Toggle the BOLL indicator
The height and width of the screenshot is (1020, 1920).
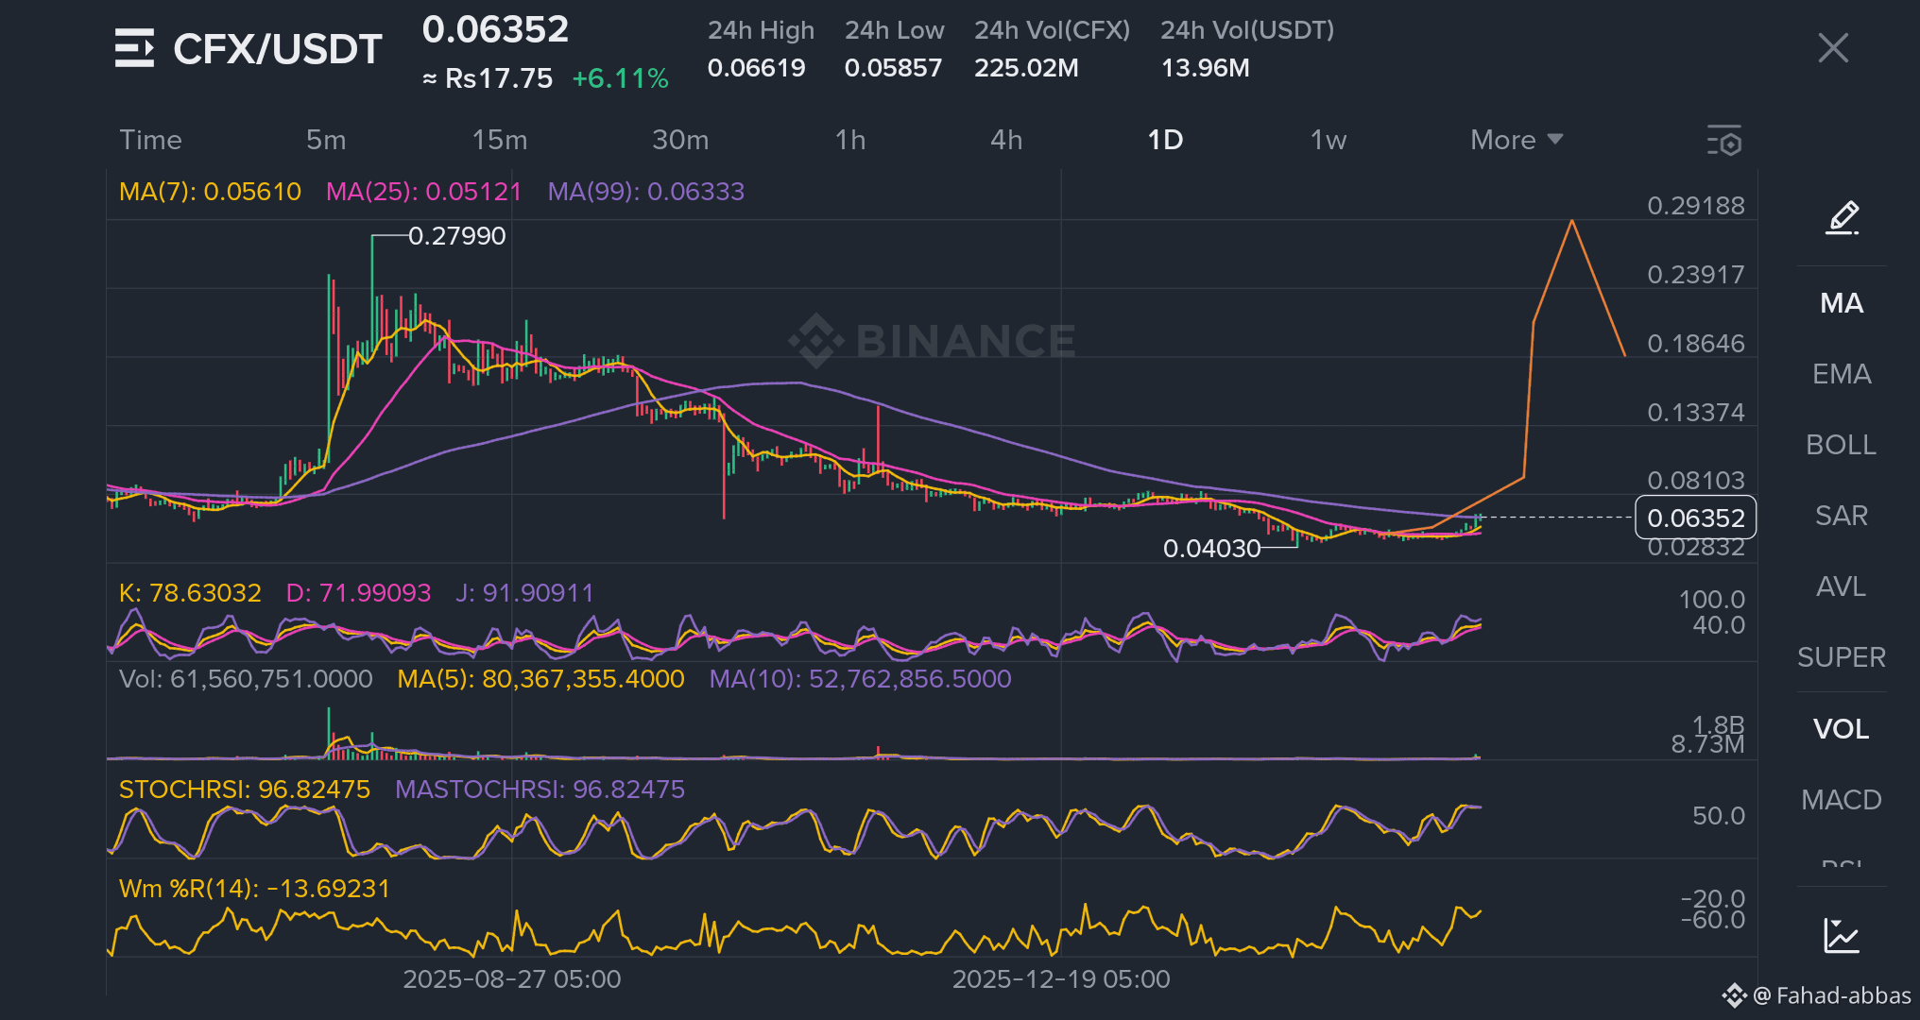click(1842, 445)
